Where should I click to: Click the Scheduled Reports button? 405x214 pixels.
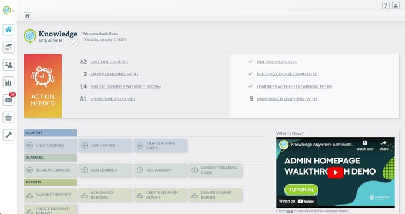click(x=105, y=195)
